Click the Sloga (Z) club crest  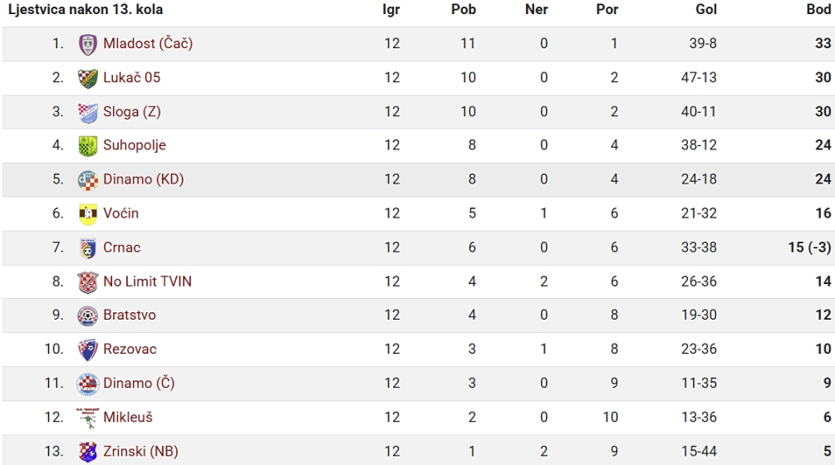pyautogui.click(x=88, y=112)
